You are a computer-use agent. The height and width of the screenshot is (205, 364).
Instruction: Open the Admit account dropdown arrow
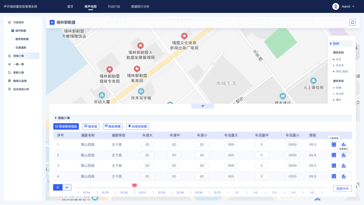click(x=353, y=7)
